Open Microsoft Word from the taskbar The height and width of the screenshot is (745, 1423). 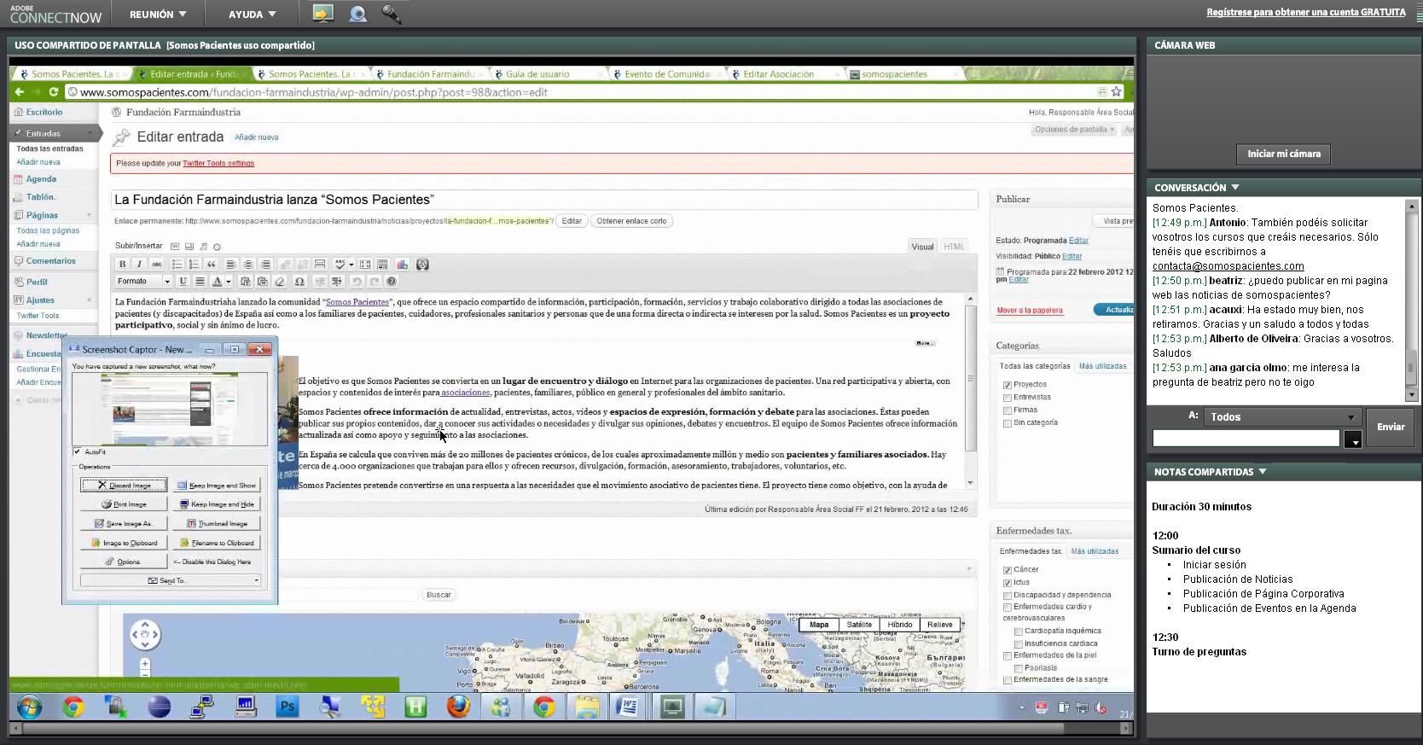tap(628, 707)
